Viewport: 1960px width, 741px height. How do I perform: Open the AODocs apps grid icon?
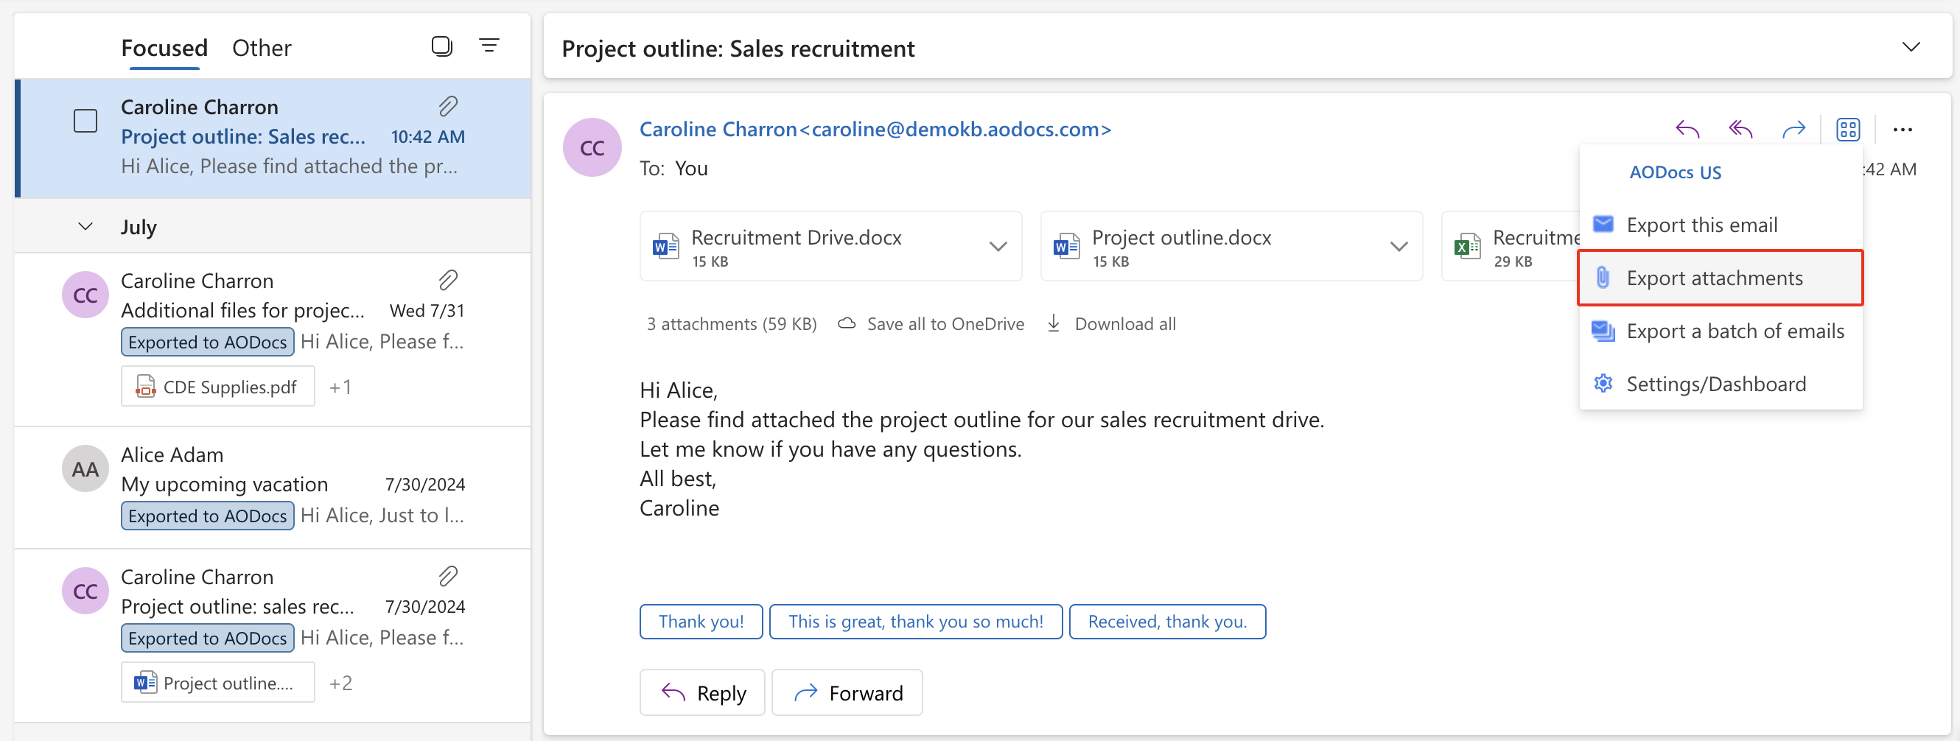click(x=1847, y=130)
